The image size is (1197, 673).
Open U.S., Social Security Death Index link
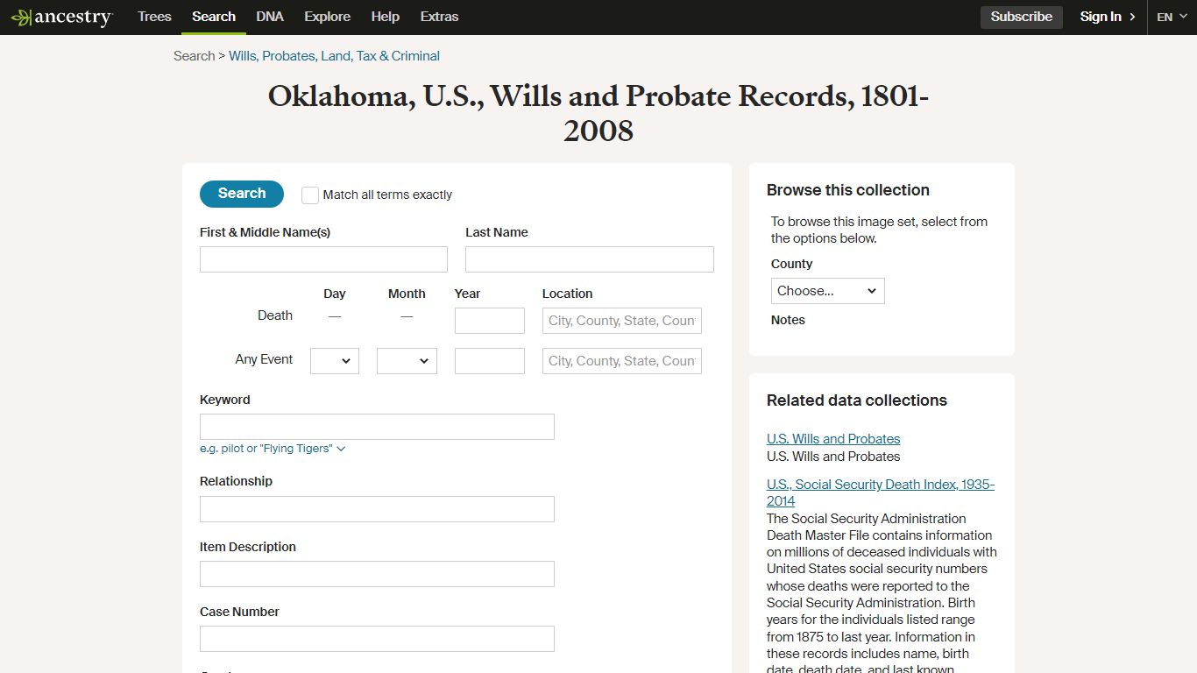pyautogui.click(x=881, y=492)
